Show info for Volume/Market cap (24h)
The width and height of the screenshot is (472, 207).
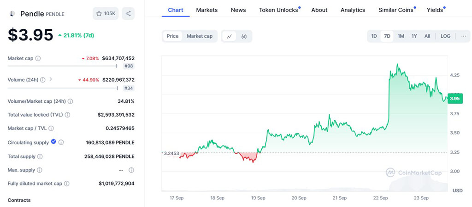pos(70,101)
